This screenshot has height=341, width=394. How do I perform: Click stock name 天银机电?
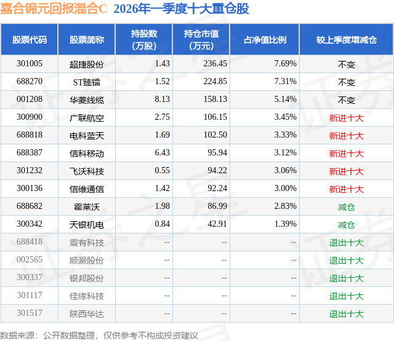click(x=87, y=225)
